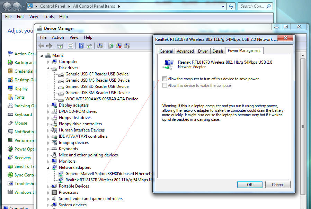Switch to the Driver tab
The image size is (311, 209).
[x=203, y=51]
